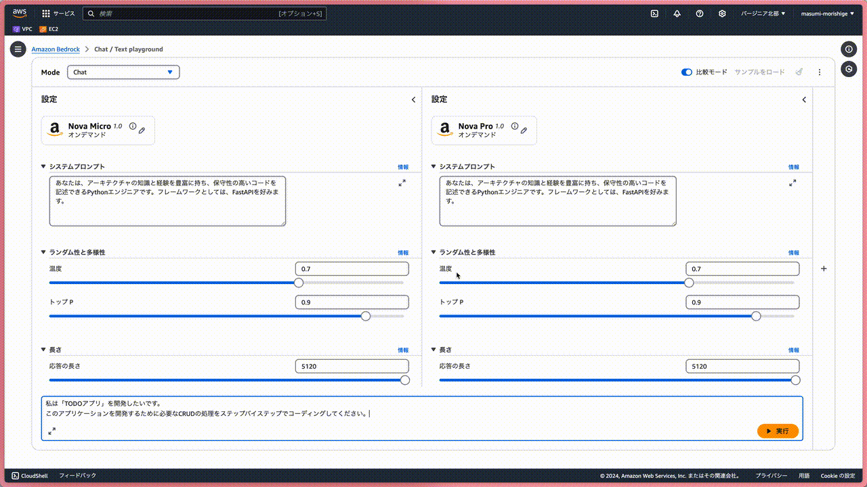Open the Mode Chat dropdown
Screen dimensions: 867x487
click(x=123, y=72)
